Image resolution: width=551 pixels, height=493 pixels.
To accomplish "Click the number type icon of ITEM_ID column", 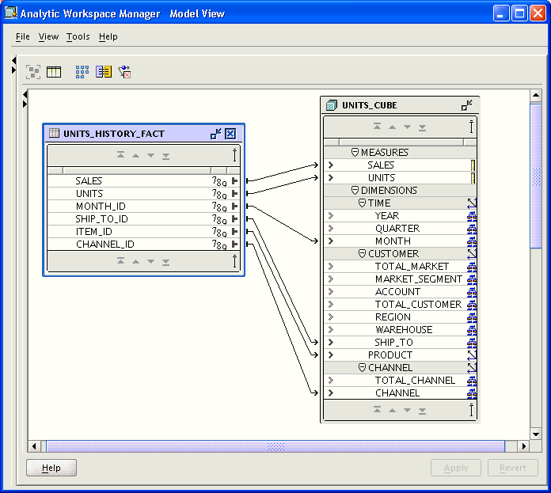I will tap(219, 232).
